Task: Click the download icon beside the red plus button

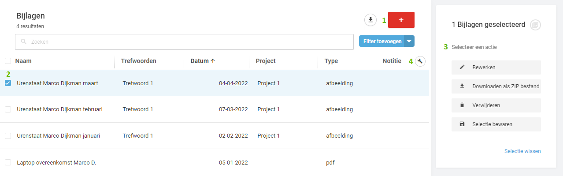Action: coord(370,20)
